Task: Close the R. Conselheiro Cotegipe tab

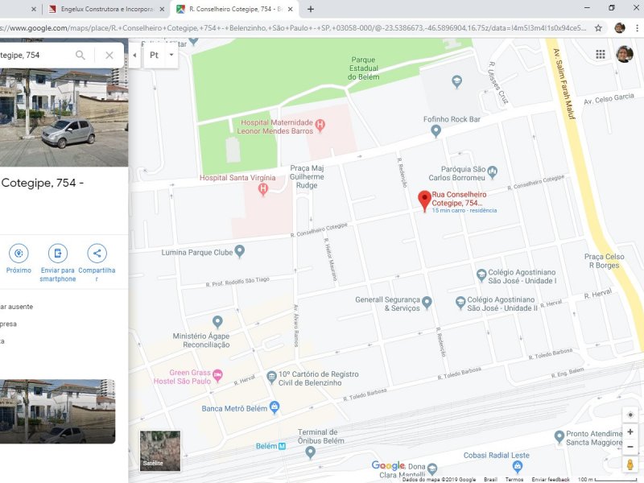Action: tap(291, 9)
